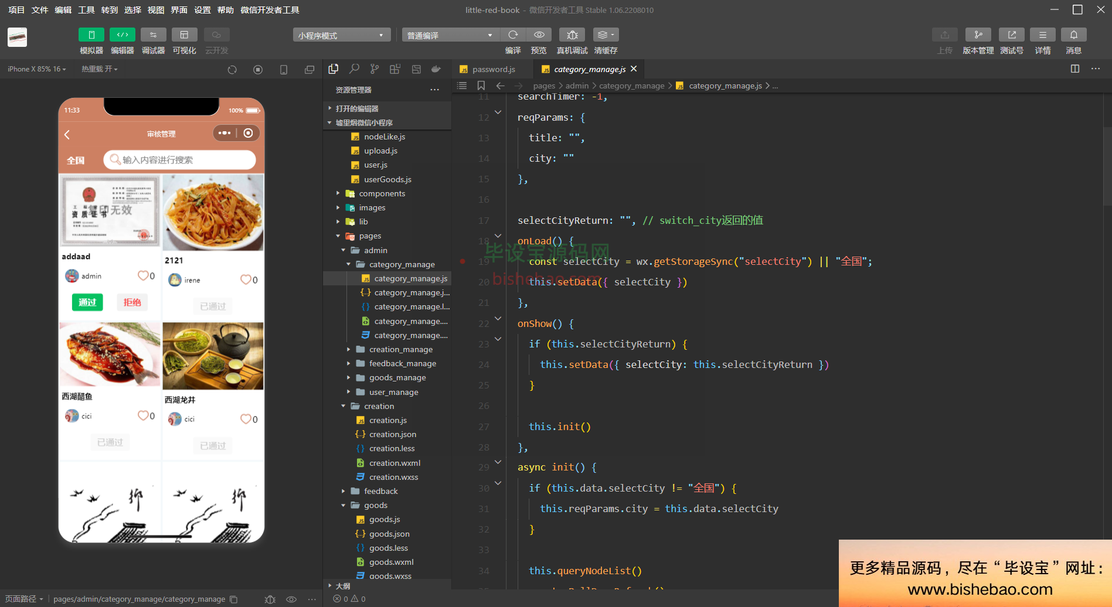Viewport: 1112px width, 607px height.
Task: Click the docker whale icon
Action: (436, 69)
